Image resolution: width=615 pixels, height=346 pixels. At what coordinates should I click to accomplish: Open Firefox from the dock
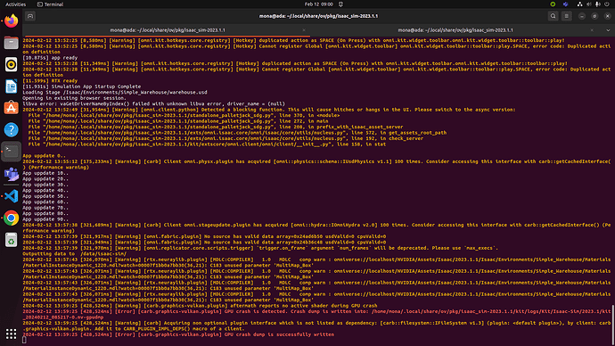[x=11, y=21]
